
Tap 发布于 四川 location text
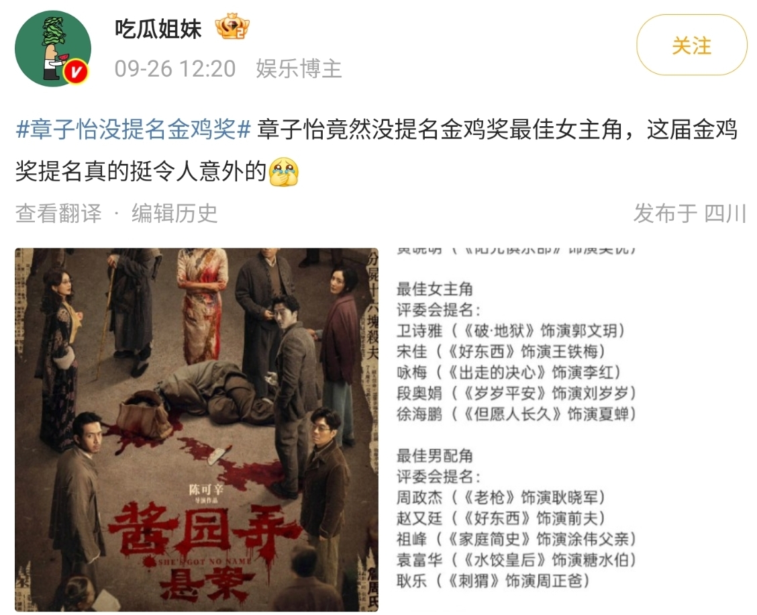690,213
